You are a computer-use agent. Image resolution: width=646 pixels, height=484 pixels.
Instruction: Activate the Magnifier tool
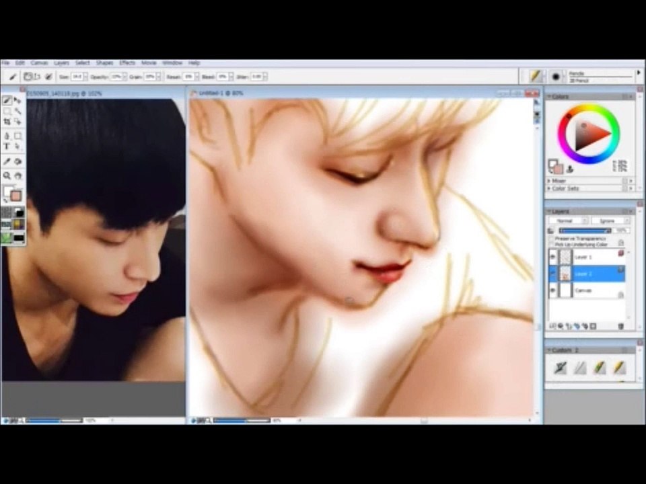coord(7,175)
